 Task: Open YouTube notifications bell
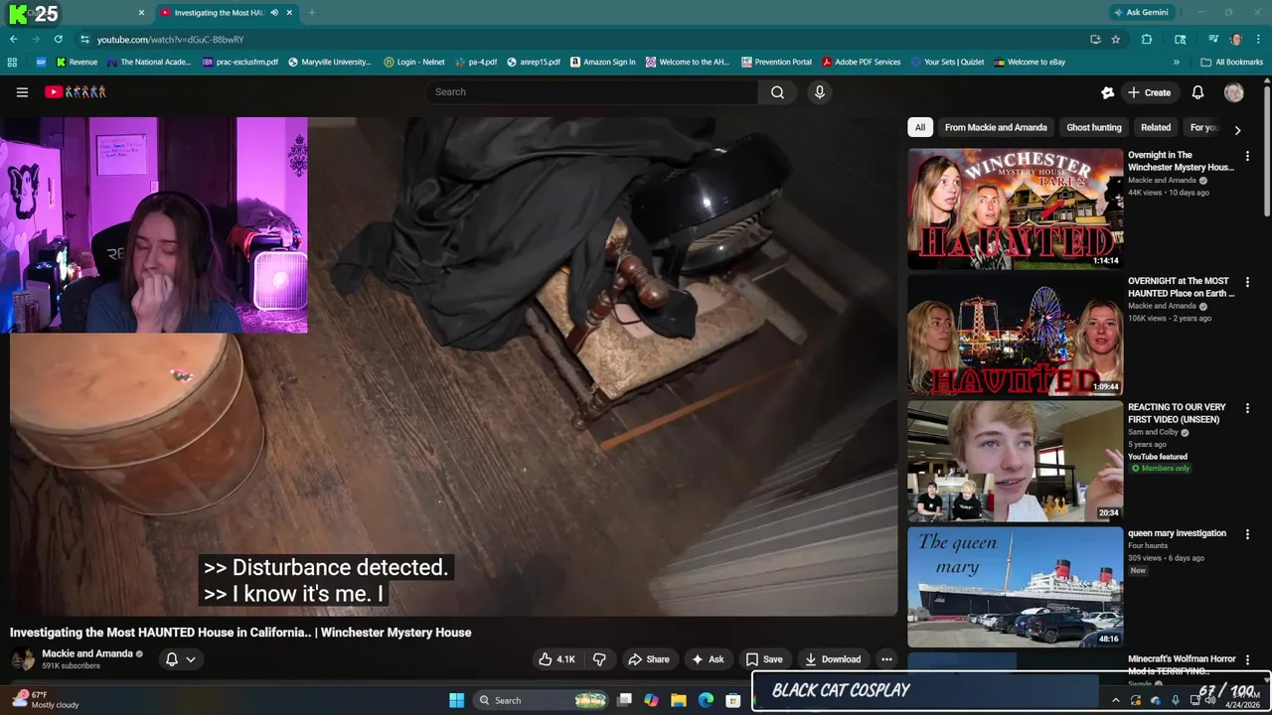1197,92
